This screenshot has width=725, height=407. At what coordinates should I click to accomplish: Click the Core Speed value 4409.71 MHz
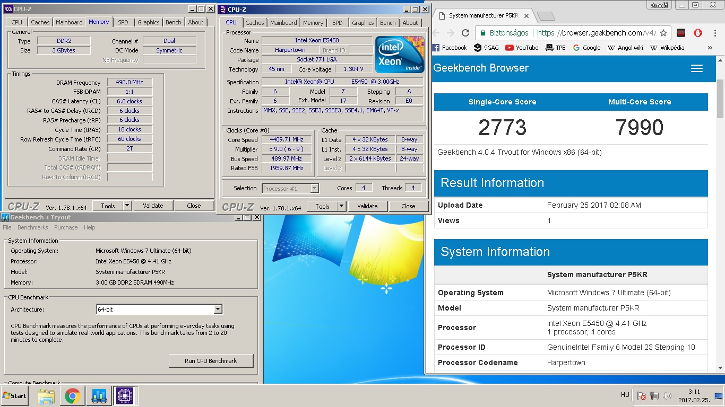click(x=287, y=140)
